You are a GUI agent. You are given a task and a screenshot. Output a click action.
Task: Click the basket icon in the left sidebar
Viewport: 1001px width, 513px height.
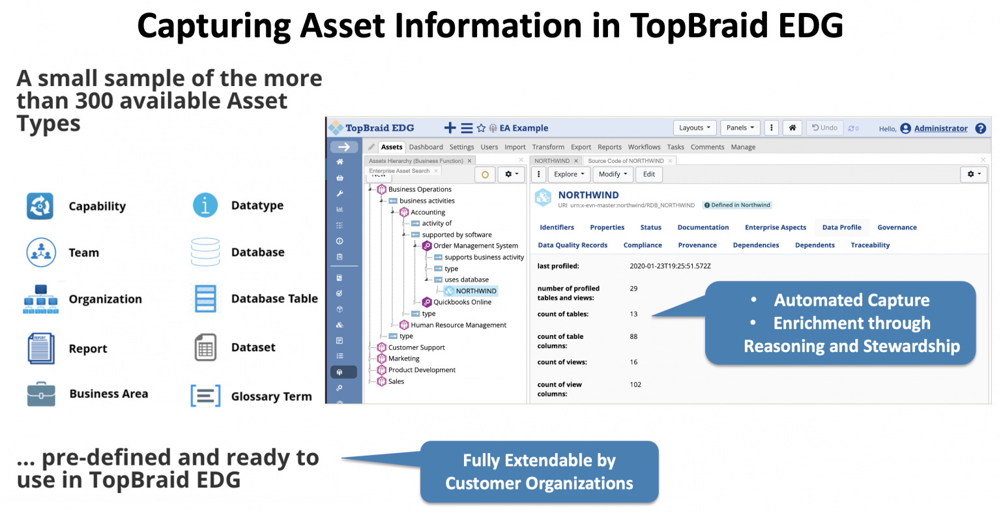point(340,178)
